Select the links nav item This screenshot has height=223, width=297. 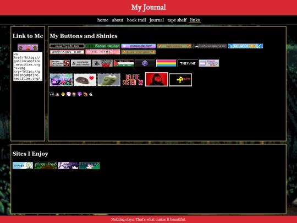click(195, 20)
